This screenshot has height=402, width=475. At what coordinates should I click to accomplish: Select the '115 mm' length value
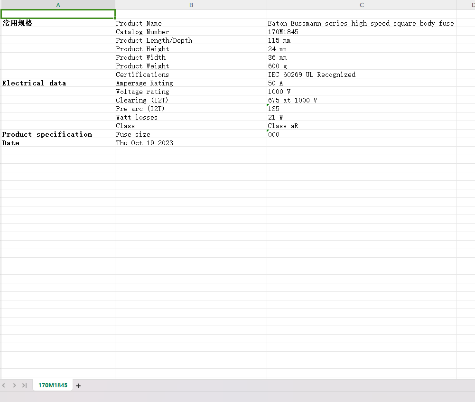pyautogui.click(x=362, y=40)
